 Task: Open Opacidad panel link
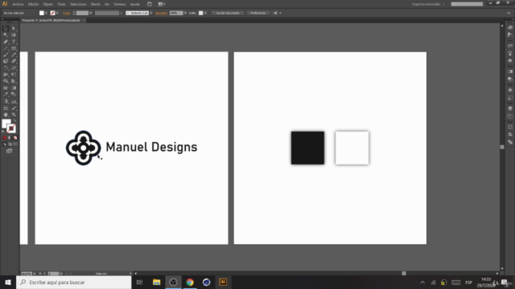[x=161, y=13]
